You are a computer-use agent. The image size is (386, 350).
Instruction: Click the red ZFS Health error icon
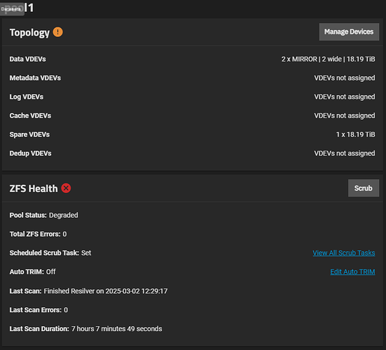click(66, 188)
